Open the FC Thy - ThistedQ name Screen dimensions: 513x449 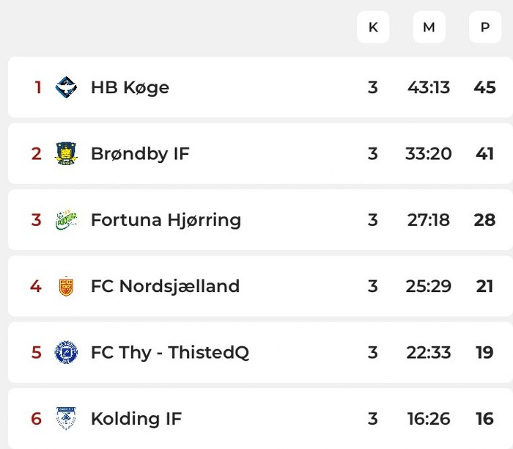pyautogui.click(x=170, y=352)
